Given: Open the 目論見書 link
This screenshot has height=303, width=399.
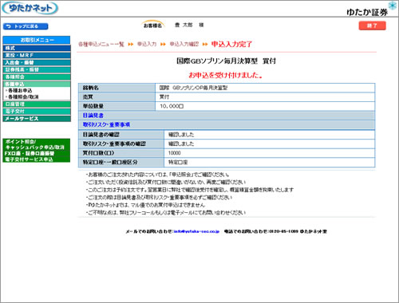Looking at the screenshot, I should [93, 116].
